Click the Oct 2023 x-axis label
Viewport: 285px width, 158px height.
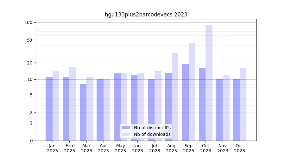[x=206, y=148]
